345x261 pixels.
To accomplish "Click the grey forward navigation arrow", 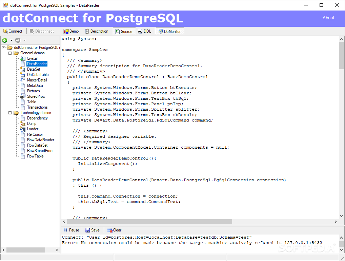I will click(x=18, y=40).
